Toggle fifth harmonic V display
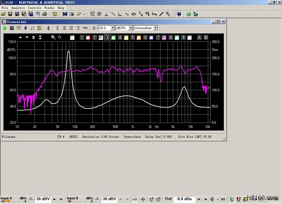The image size is (282, 204). tap(78, 28)
